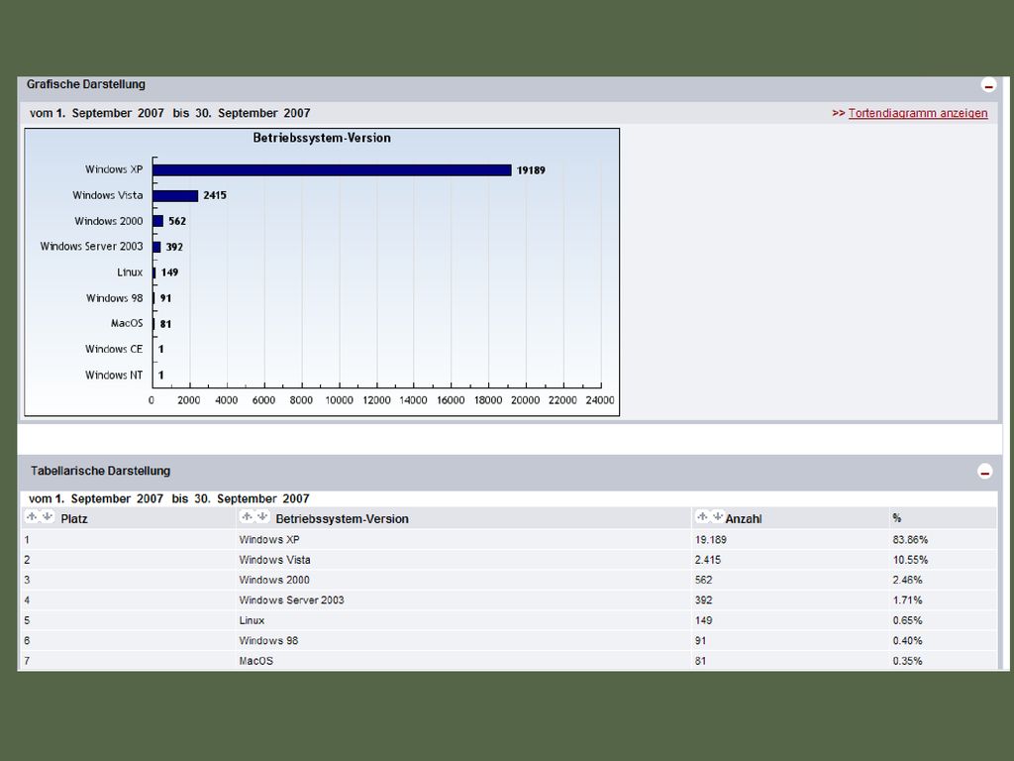The width and height of the screenshot is (1014, 761).
Task: Click the 24000 axis tick label
Action: (600, 400)
